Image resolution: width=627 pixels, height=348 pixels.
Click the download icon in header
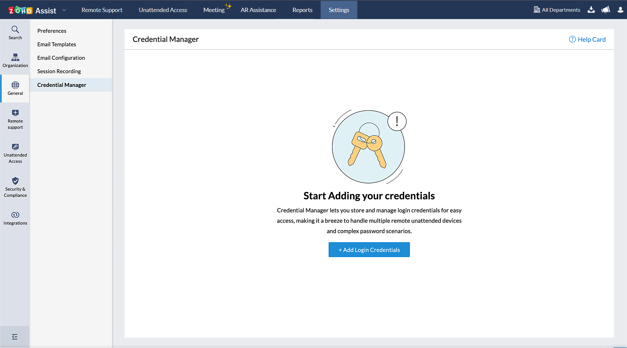coord(591,10)
